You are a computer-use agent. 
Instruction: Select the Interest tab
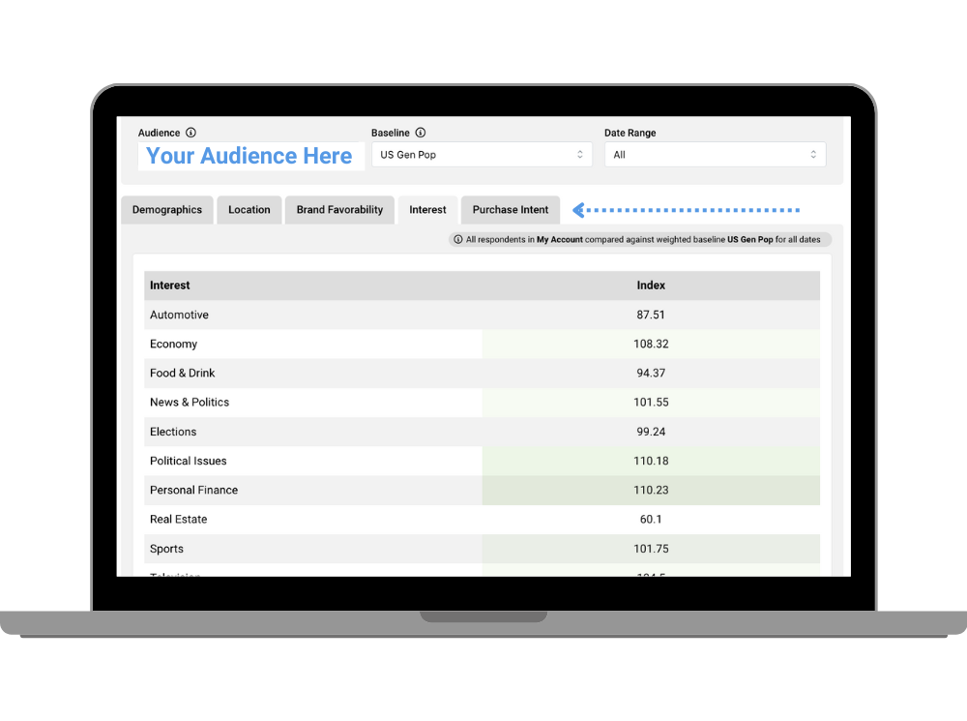click(x=427, y=209)
